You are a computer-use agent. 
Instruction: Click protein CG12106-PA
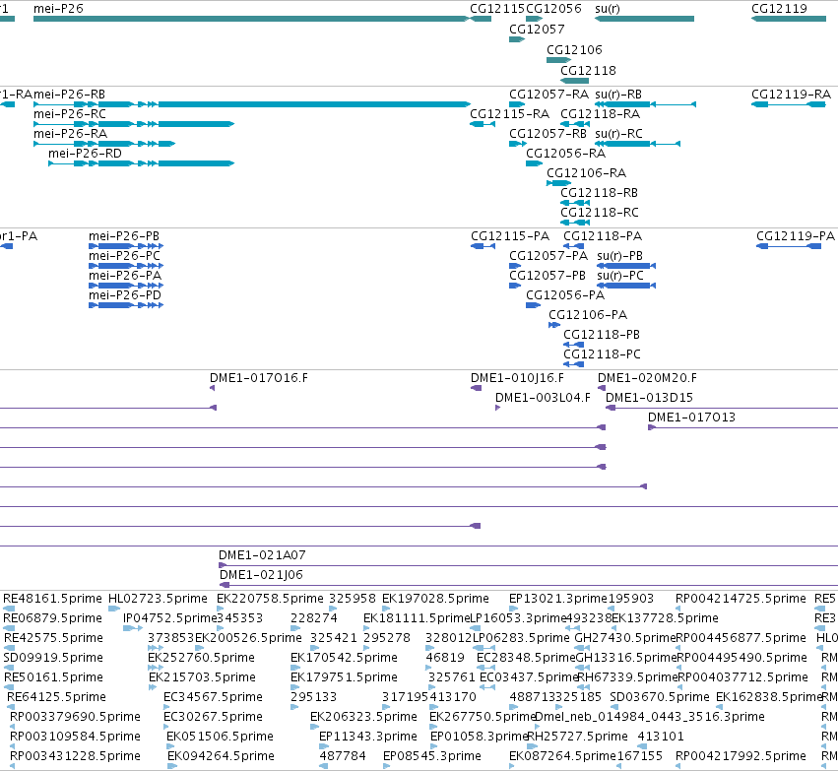554,325
